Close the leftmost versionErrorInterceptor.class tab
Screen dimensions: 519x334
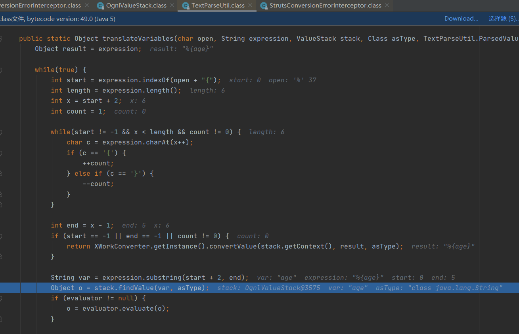coord(88,6)
